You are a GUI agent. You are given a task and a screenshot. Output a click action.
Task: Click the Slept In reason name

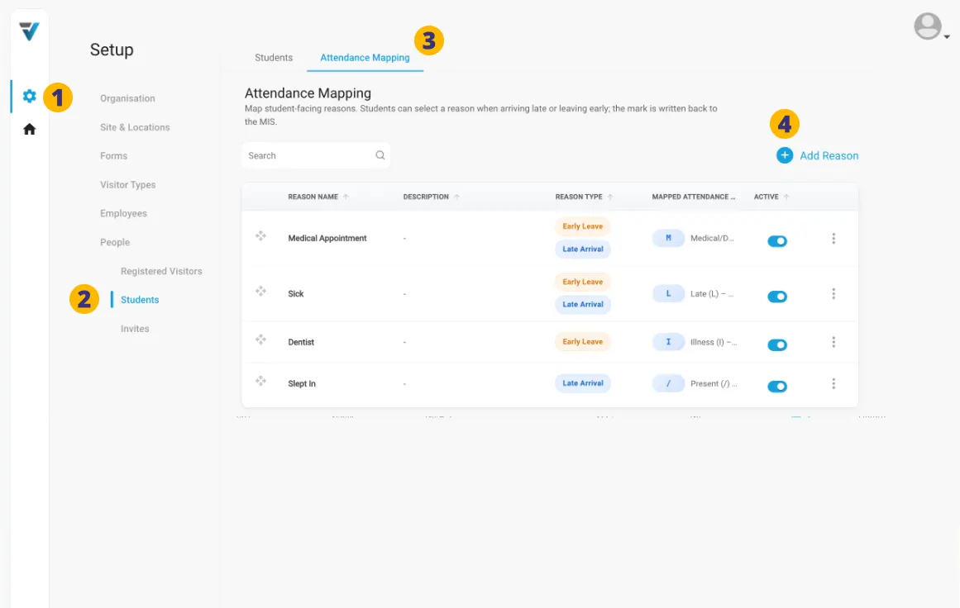click(302, 383)
